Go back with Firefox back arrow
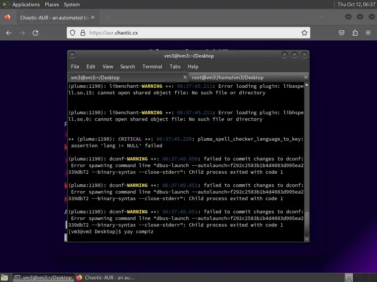377x282 pixels. coord(9,33)
